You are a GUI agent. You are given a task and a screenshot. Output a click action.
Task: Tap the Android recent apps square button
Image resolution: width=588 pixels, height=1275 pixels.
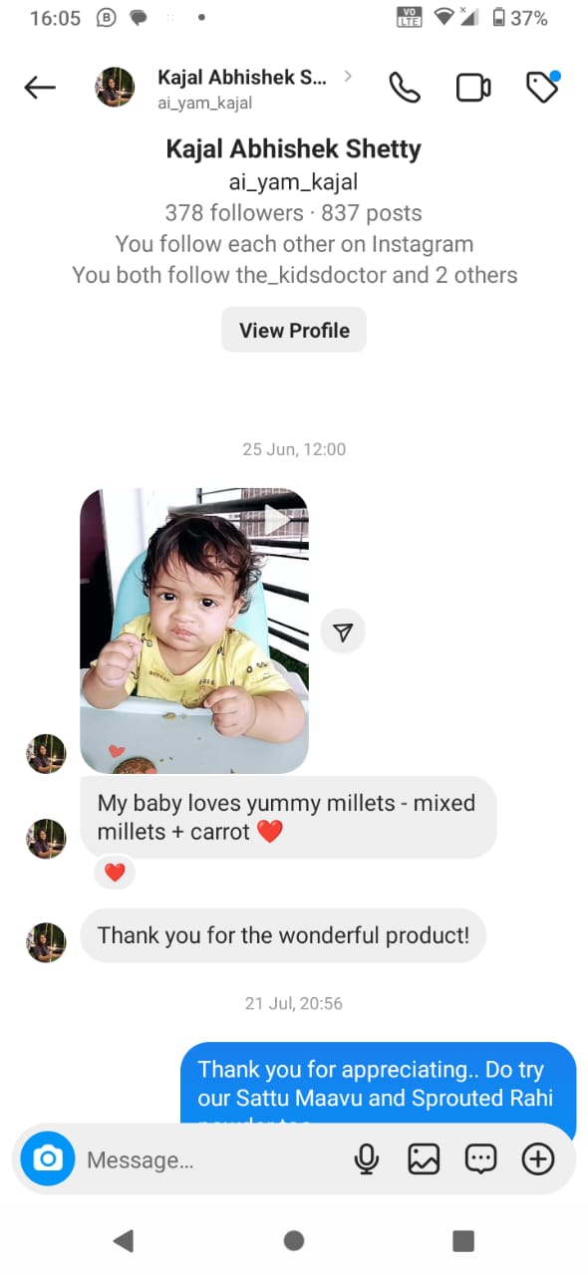tap(463, 1240)
